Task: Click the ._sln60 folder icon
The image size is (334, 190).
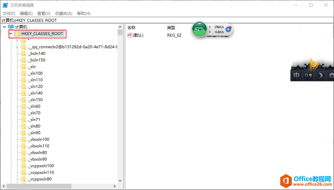Action: pyautogui.click(x=24, y=106)
